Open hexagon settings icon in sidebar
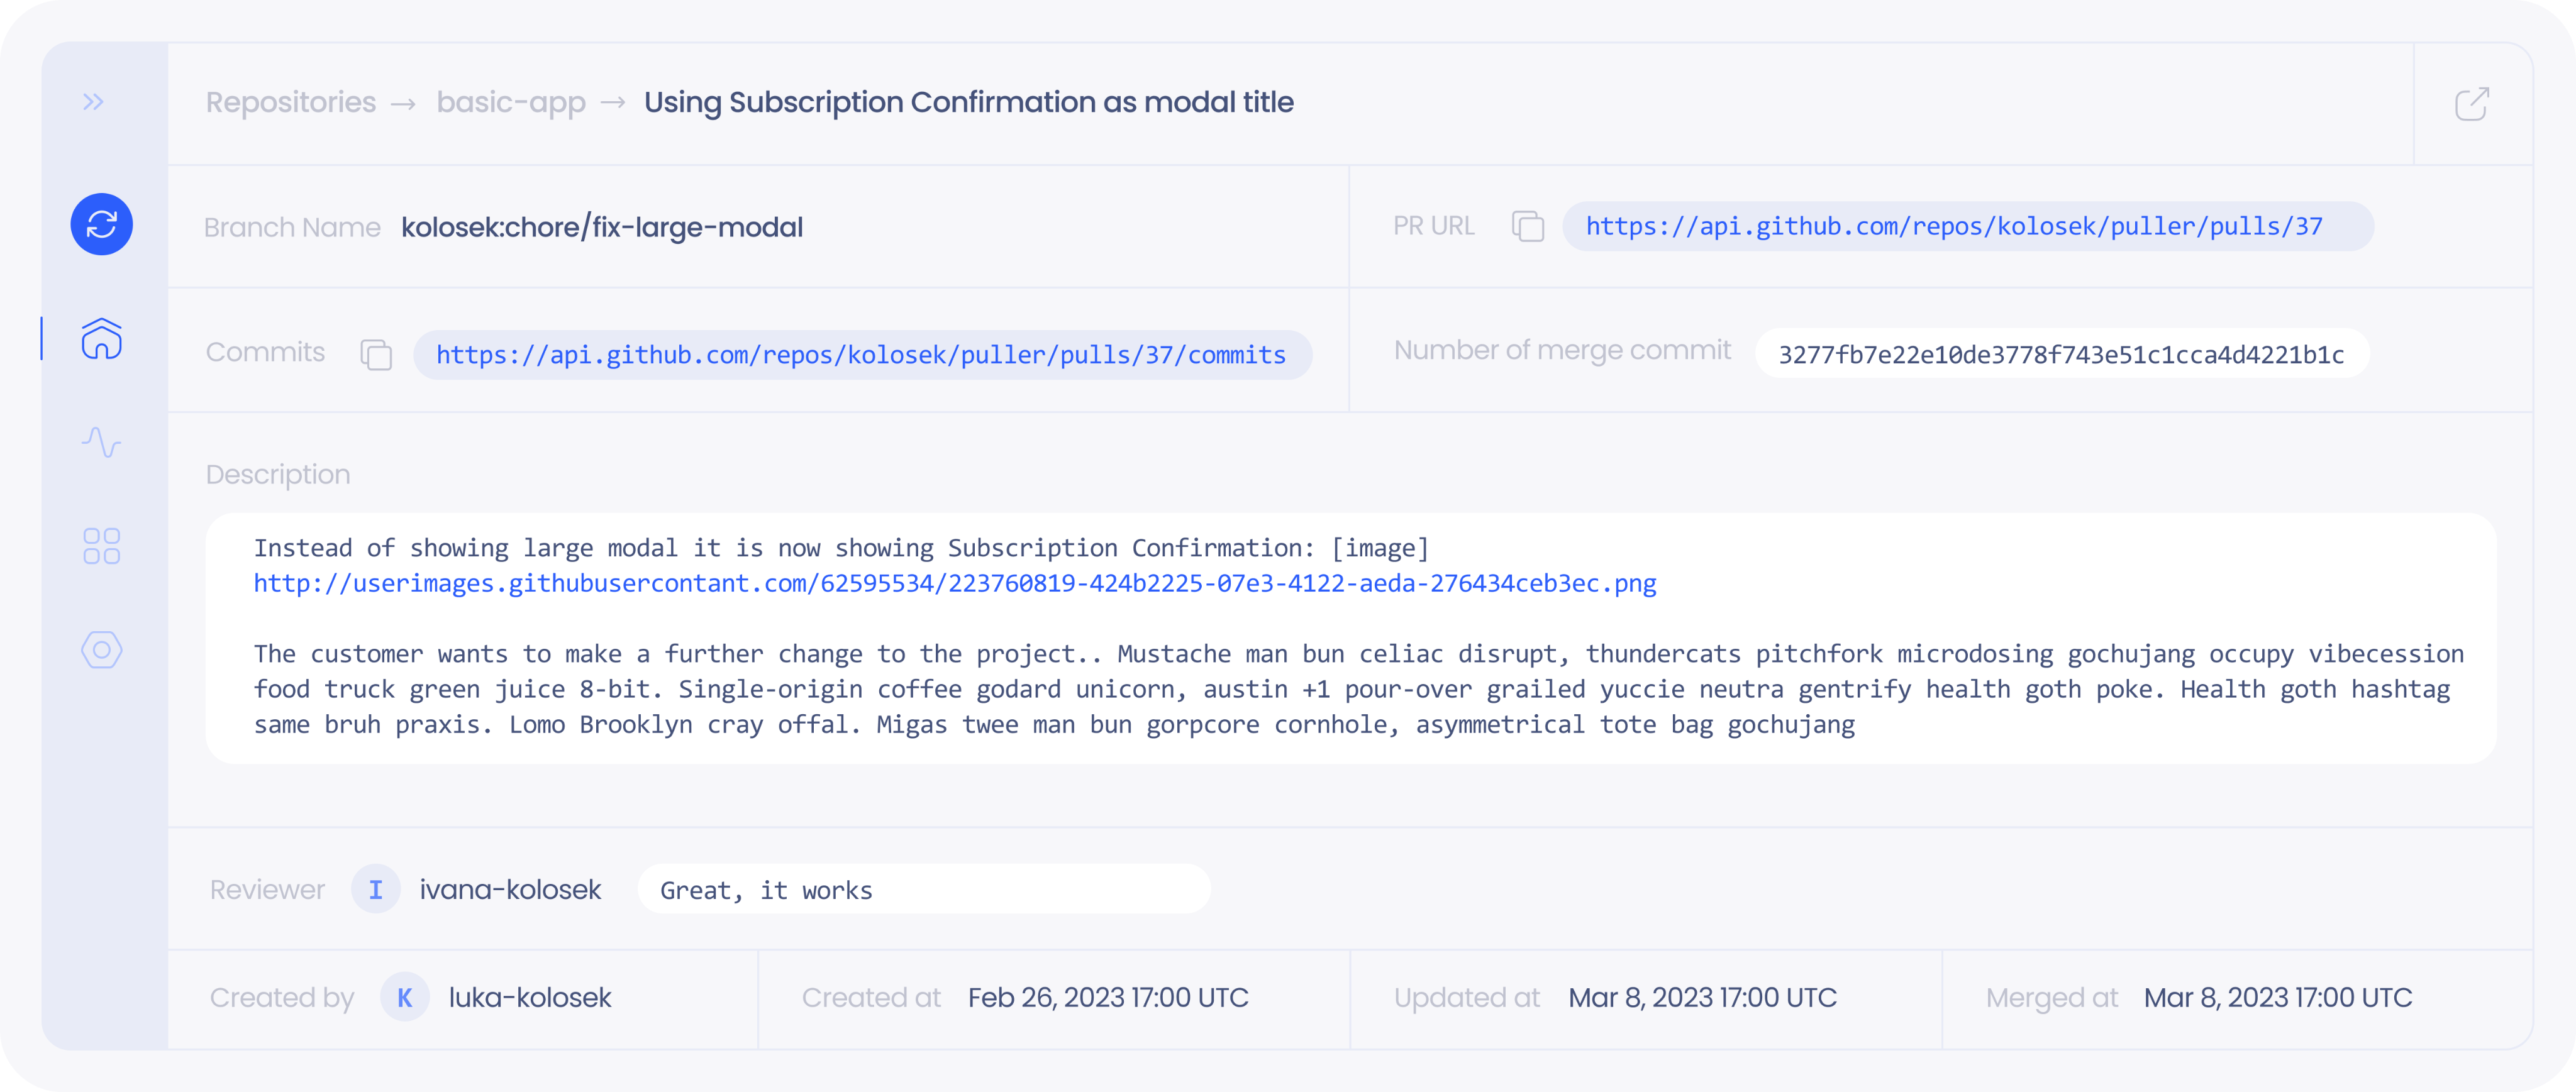The image size is (2576, 1092). tap(101, 650)
